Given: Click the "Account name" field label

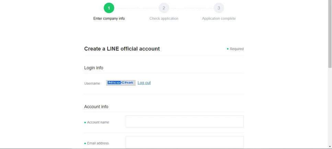Looking at the screenshot, I should [x=98, y=122].
